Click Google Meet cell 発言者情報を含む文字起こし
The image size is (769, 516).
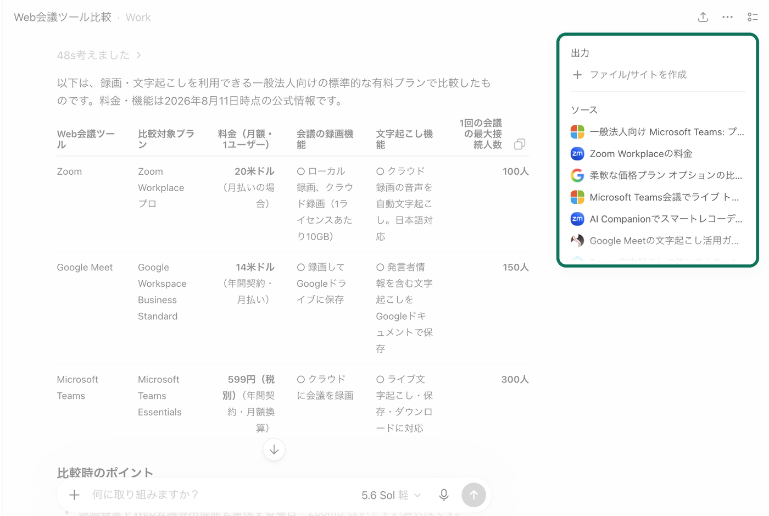click(x=404, y=308)
